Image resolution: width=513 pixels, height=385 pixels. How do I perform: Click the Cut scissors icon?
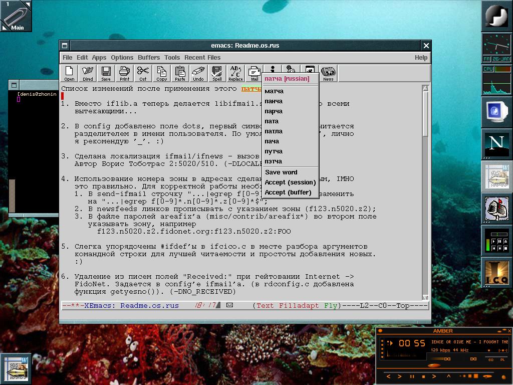(143, 73)
